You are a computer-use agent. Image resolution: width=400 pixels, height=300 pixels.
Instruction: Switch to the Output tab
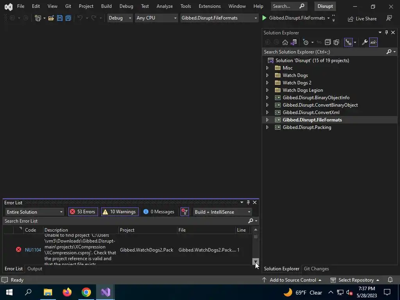pyautogui.click(x=35, y=269)
